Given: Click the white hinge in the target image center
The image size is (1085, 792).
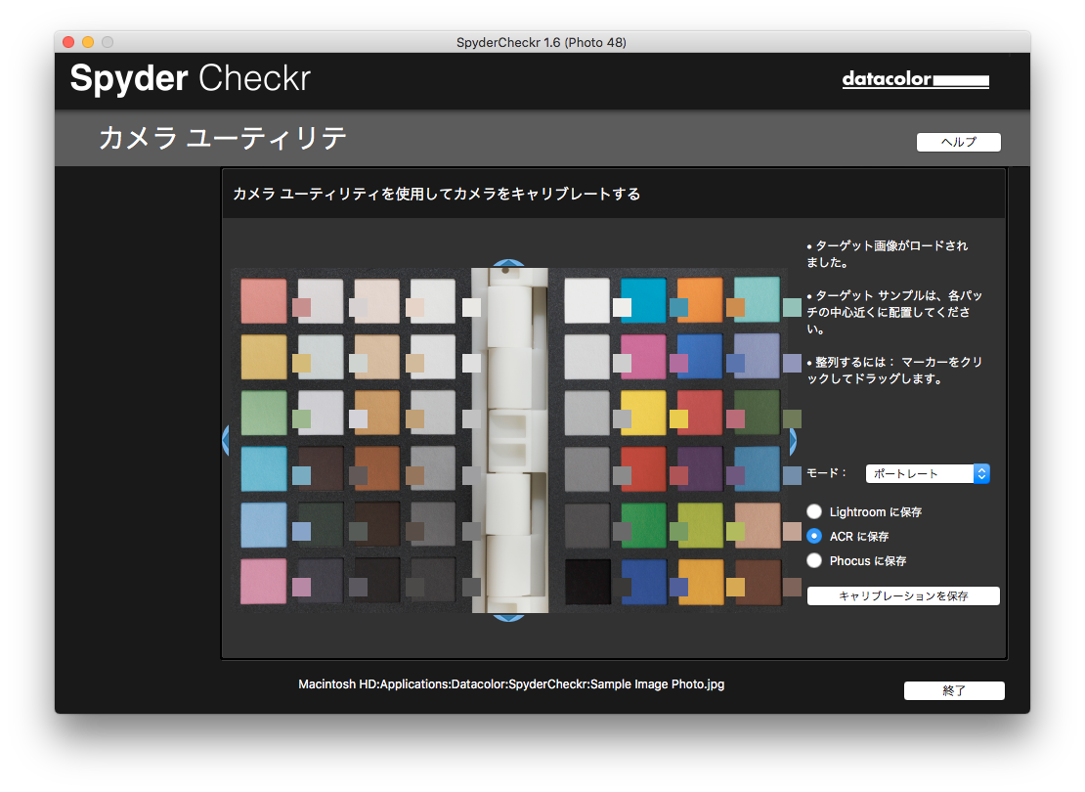Looking at the screenshot, I should tap(508, 440).
